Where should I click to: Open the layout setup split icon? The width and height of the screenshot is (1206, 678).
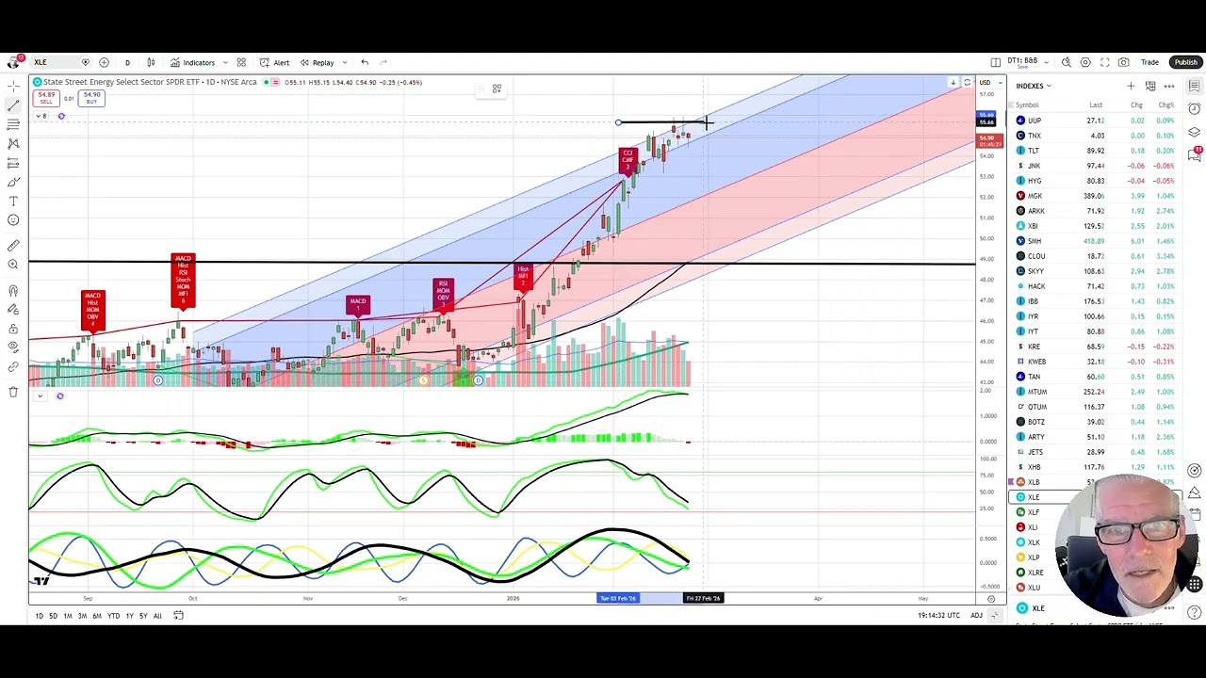[x=996, y=62]
